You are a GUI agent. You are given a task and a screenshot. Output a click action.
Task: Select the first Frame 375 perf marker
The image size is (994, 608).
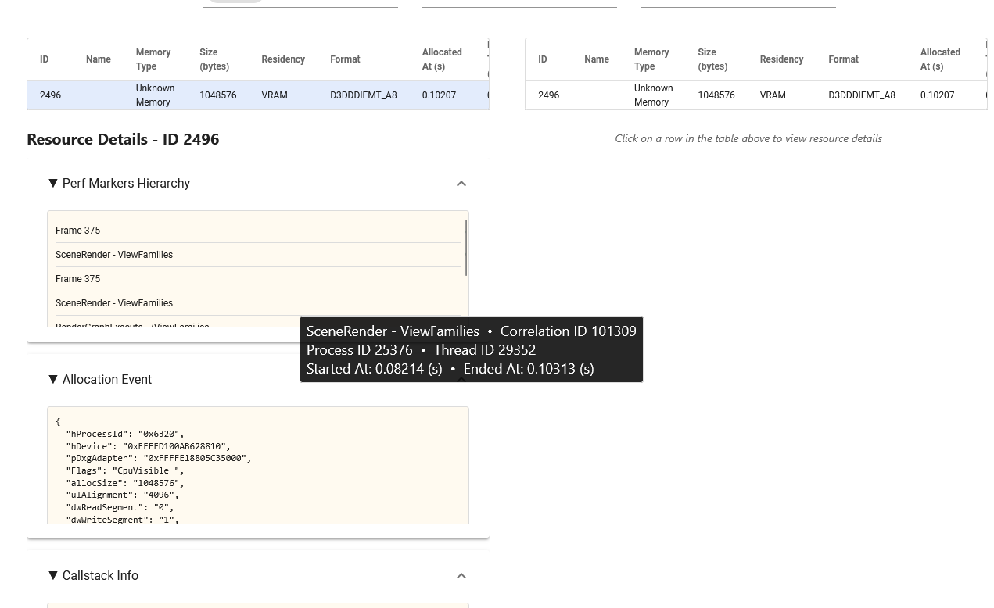coord(78,231)
